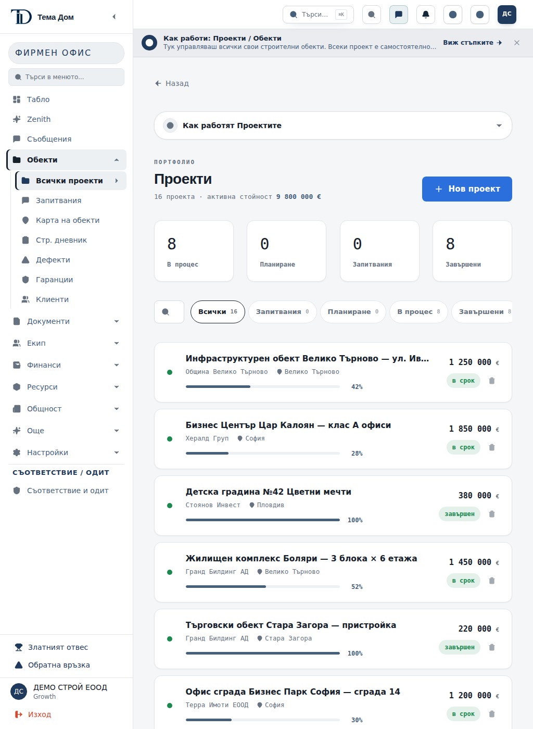This screenshot has height=729, width=533.
Task: Delete the Офис сграда Бизнес Парк София project
Action: coord(492,714)
